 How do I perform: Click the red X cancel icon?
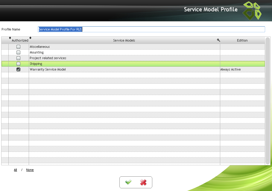coord(143,182)
